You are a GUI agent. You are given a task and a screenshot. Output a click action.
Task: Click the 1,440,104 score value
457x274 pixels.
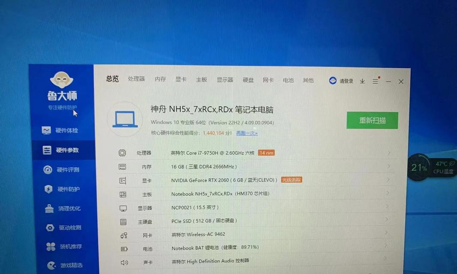[x=214, y=133]
